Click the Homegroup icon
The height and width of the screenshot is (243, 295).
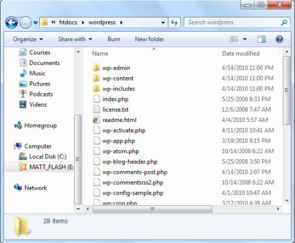(18, 125)
